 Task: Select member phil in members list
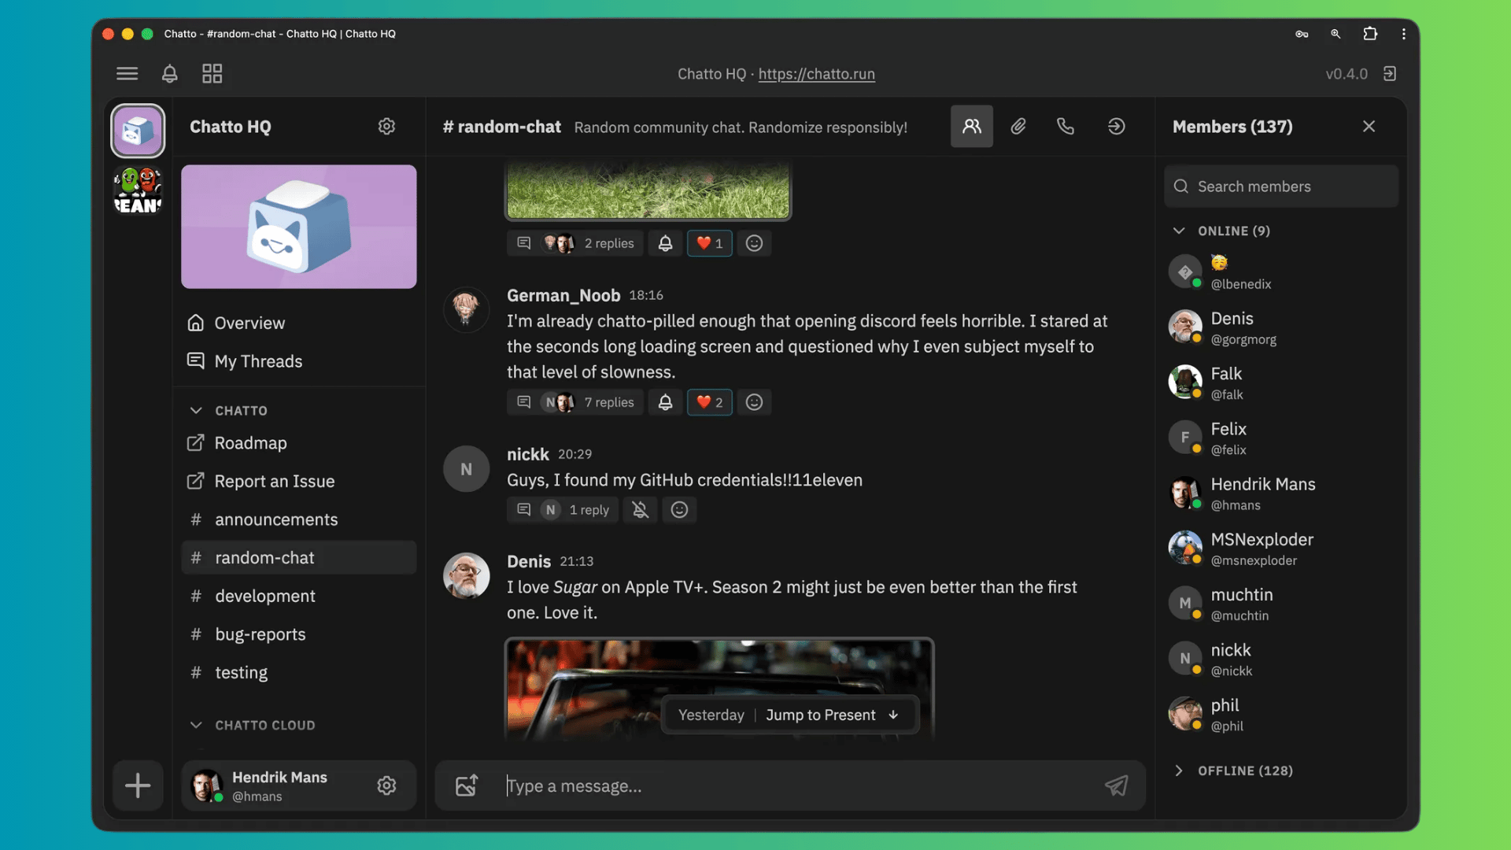point(1281,714)
